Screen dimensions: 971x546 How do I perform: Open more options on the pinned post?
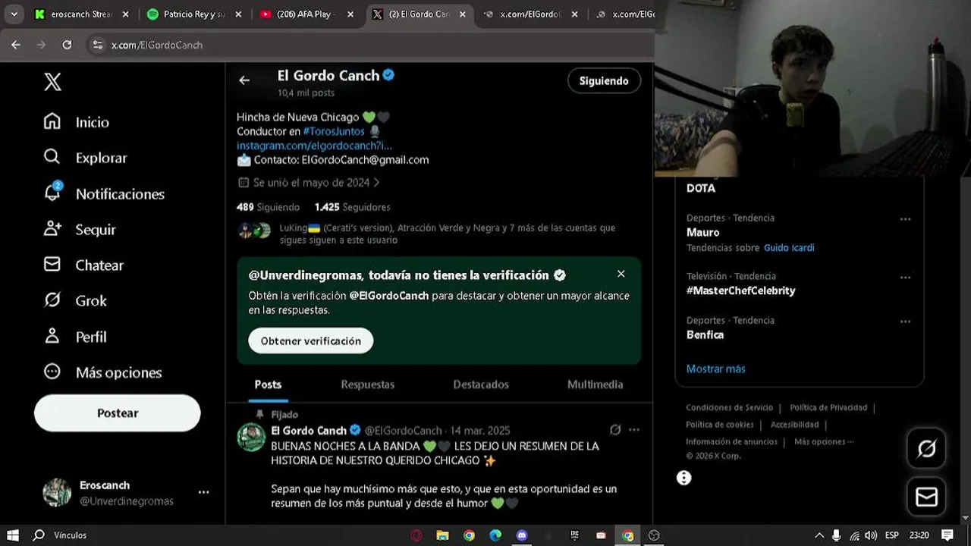[634, 430]
